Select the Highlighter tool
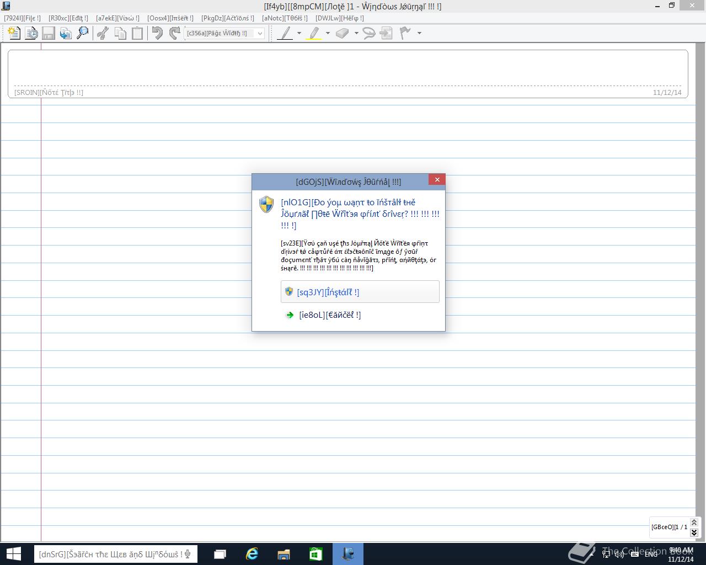The image size is (706, 565). [x=313, y=33]
